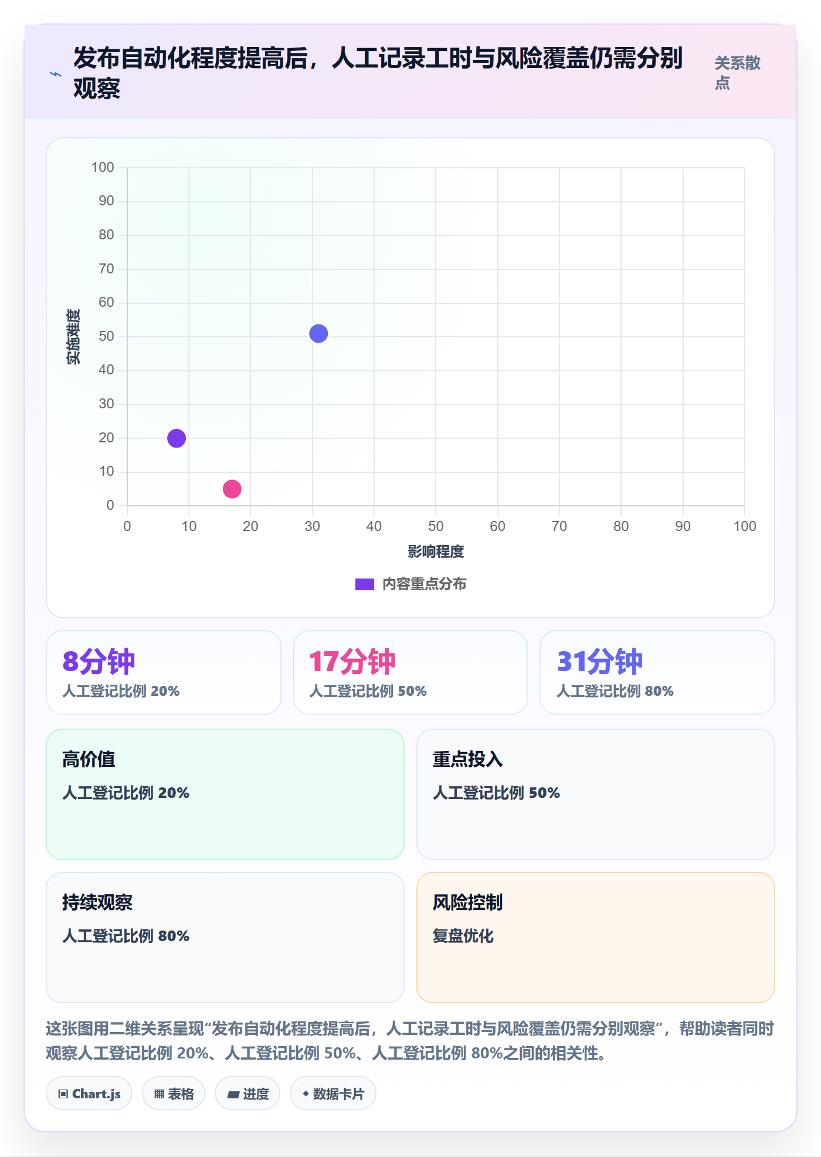
Task: Click the pink scatter point at x=17
Action: point(232,489)
